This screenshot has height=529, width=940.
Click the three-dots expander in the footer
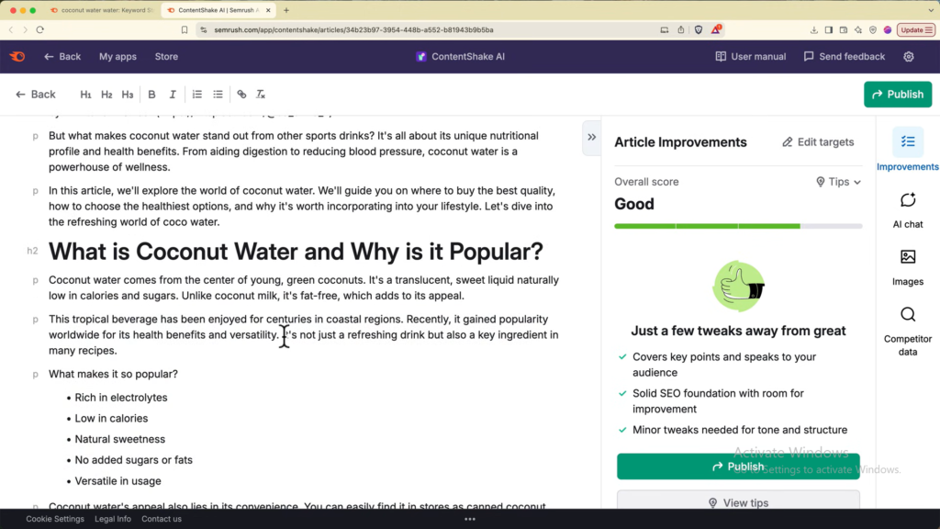coord(470,519)
